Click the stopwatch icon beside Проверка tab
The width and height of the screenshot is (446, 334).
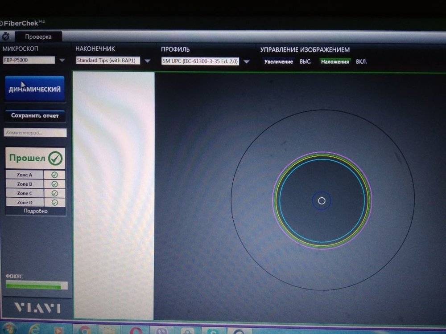pyautogui.click(x=6, y=37)
